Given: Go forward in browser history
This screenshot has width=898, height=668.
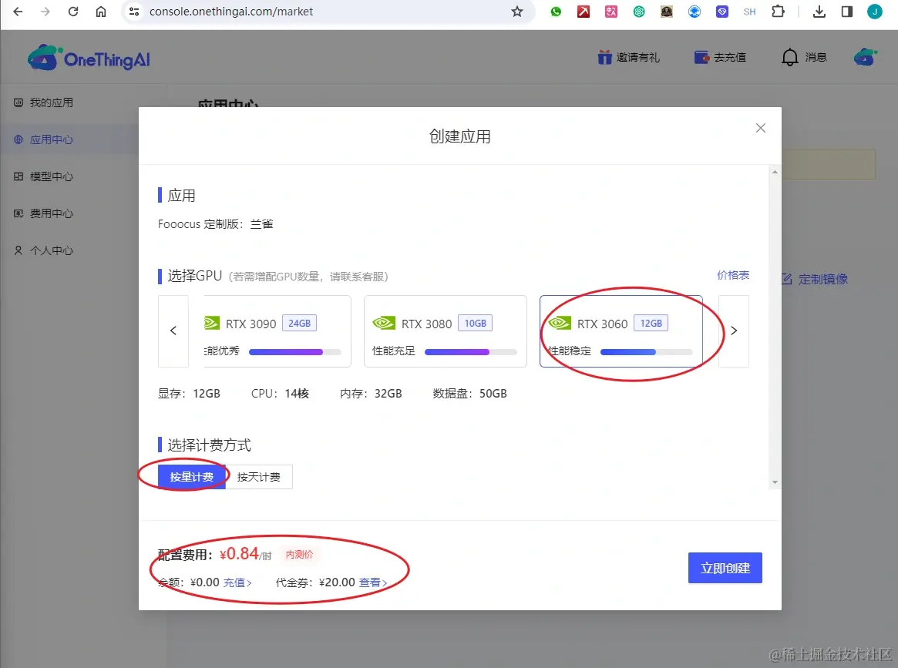Looking at the screenshot, I should click(45, 12).
